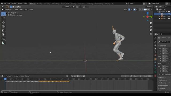Switch to Material Preview shading
This screenshot has width=171, height=96.
[147, 10]
